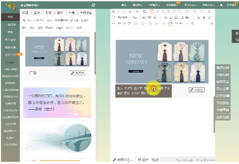Image resolution: width=239 pixels, height=164 pixels.
Task: Click the refresh icon in header
Action: pyautogui.click(x=94, y=5)
